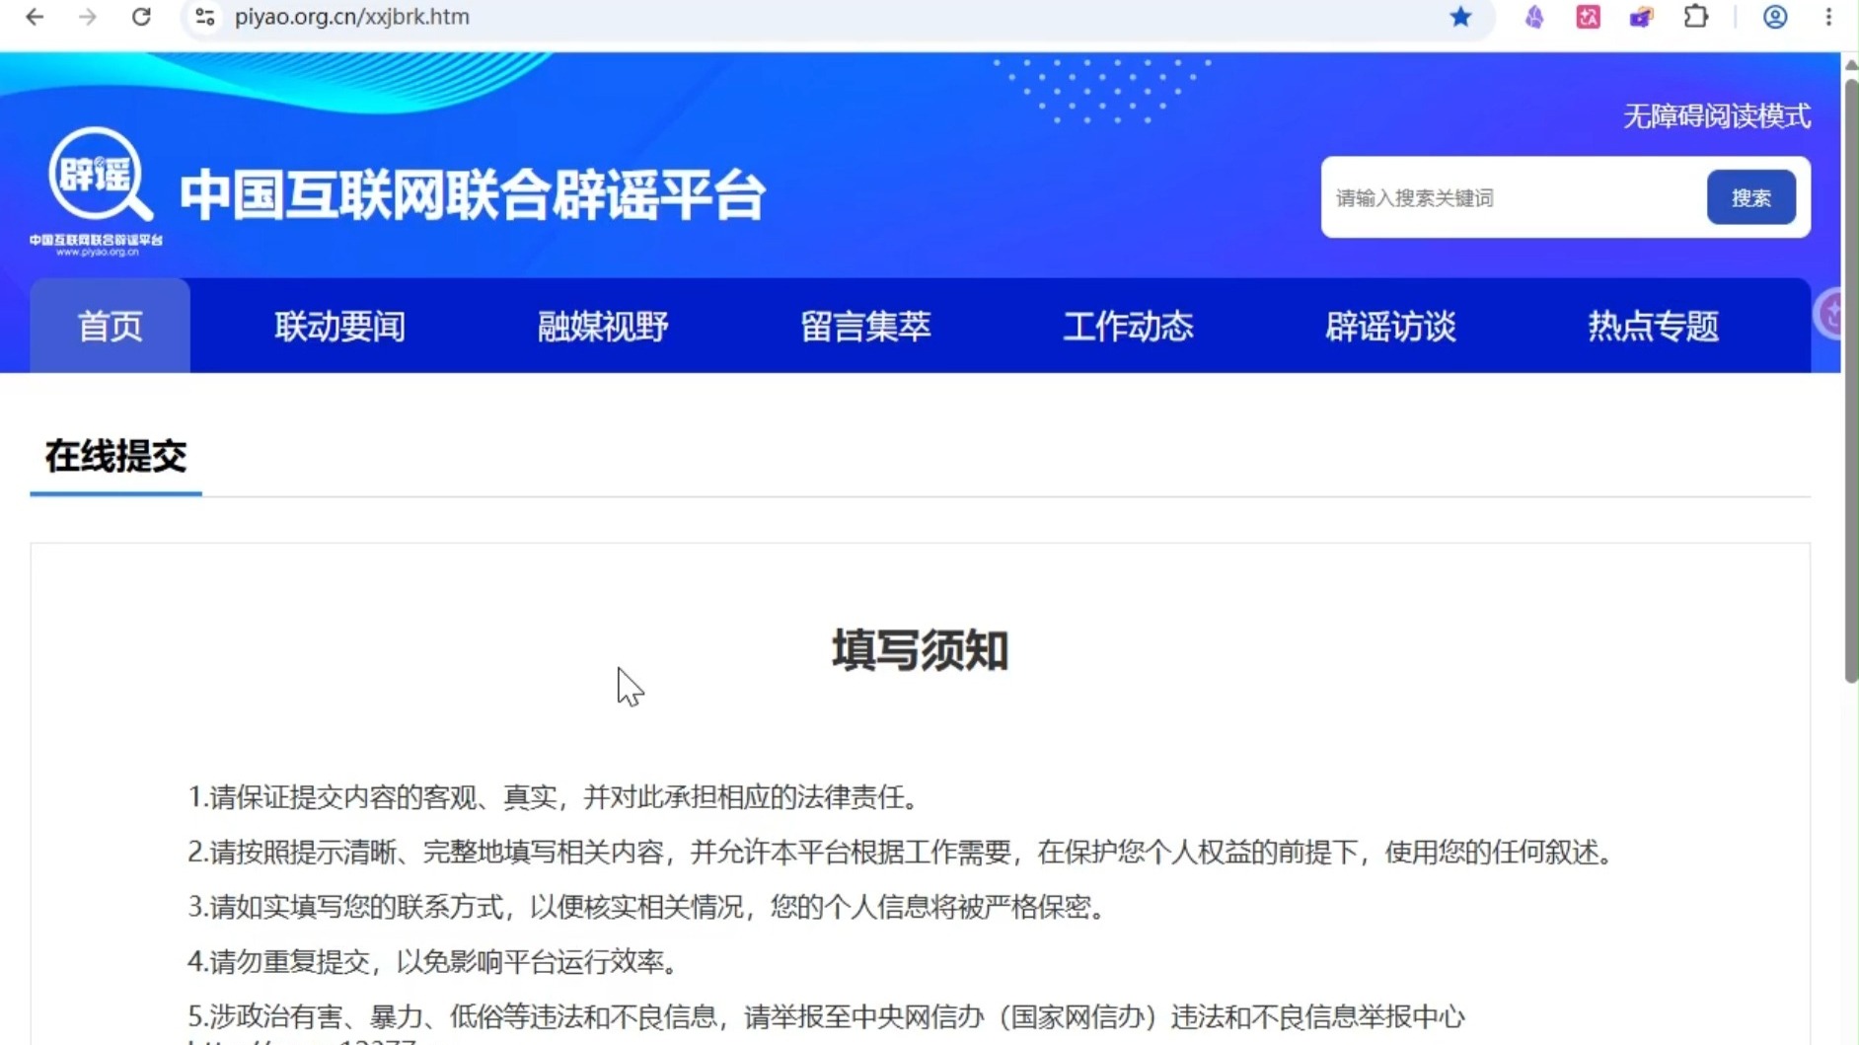Screen dimensions: 1859x1045
Task: Click the floating round widget at right edge
Action: 1829,315
